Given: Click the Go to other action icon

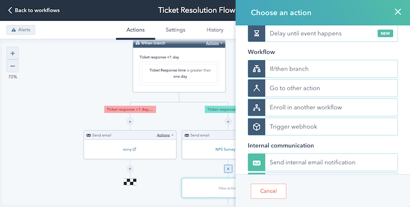Looking at the screenshot, I should click(x=256, y=88).
